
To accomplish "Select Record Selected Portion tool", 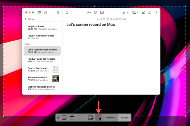I will point(99,118).
